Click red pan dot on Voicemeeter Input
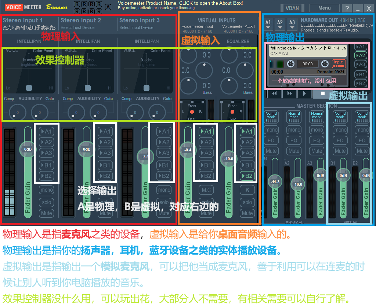Viewport: 376px width, 306px height. (192, 112)
